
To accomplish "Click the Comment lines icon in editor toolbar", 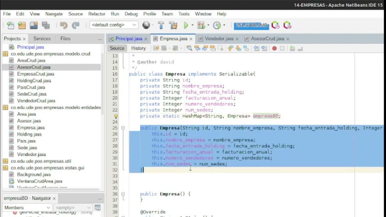I will (x=292, y=48).
